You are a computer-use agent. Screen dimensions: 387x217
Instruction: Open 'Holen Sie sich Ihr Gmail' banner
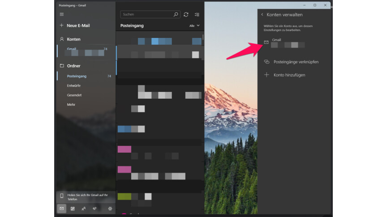pyautogui.click(x=86, y=197)
